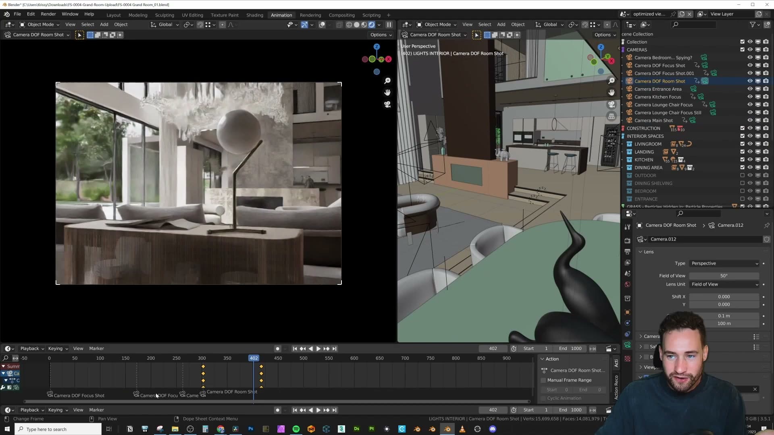
Task: Open Playback dropdown in upper timeline
Action: [x=32, y=349]
